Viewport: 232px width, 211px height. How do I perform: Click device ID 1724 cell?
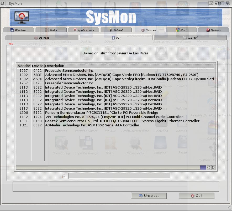(38, 117)
